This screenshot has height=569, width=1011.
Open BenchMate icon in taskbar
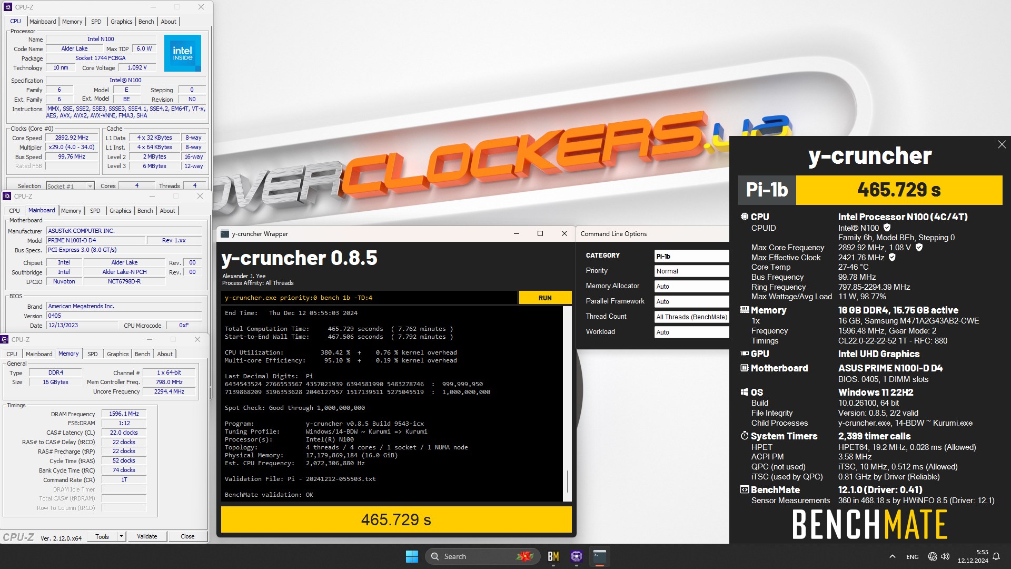pos(553,556)
